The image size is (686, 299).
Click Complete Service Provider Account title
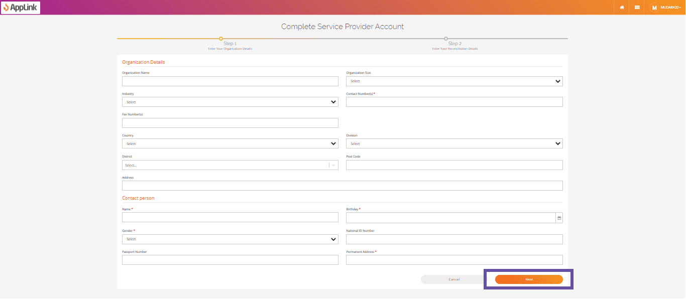(x=342, y=27)
